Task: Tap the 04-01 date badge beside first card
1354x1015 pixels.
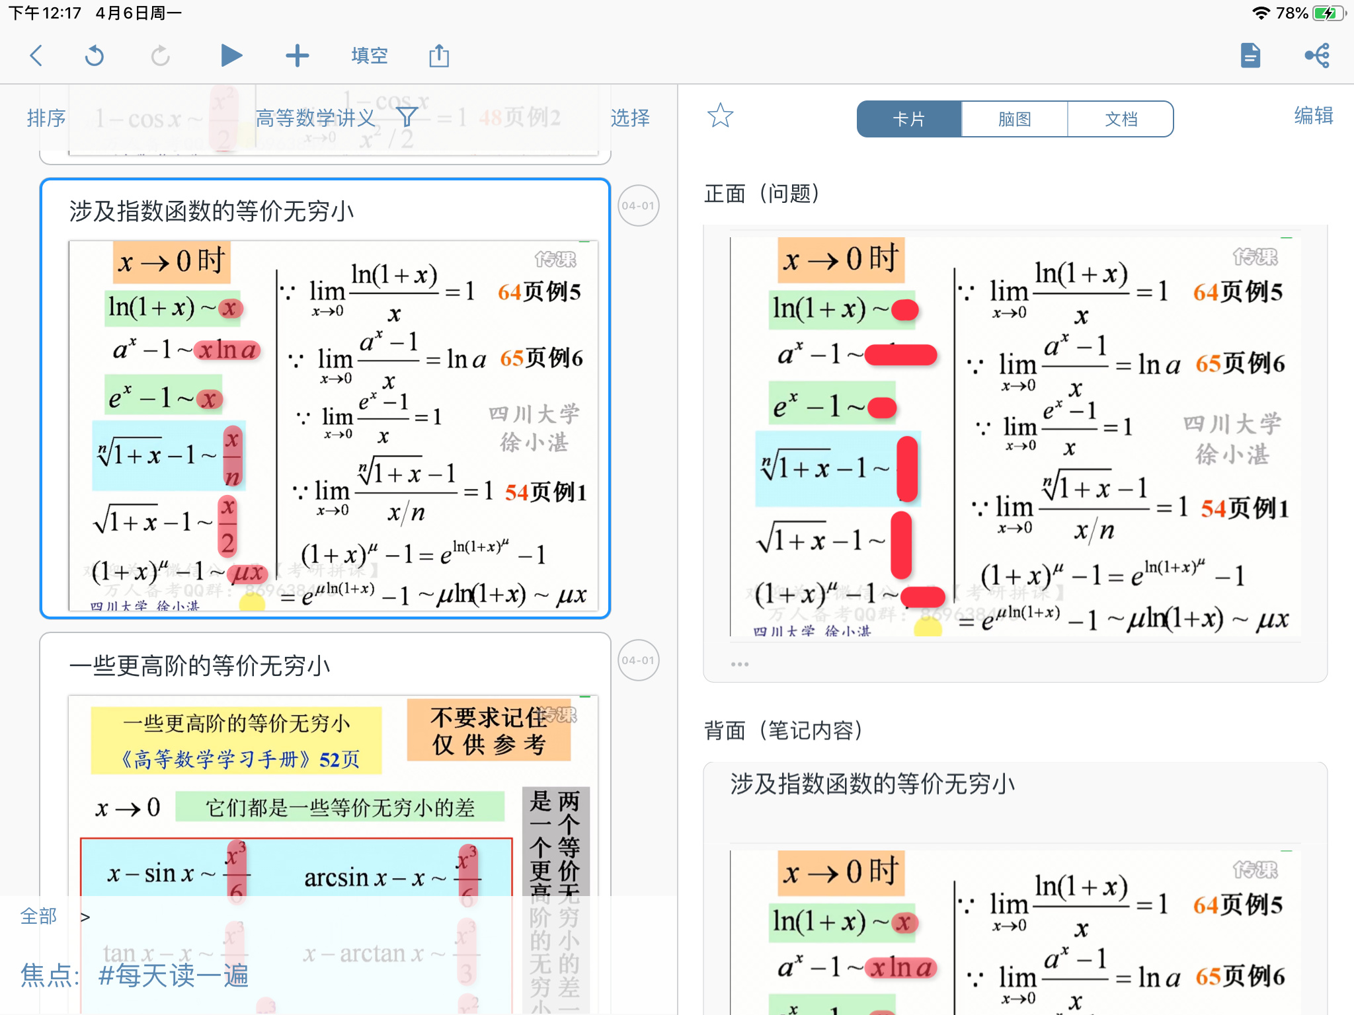Action: click(638, 206)
